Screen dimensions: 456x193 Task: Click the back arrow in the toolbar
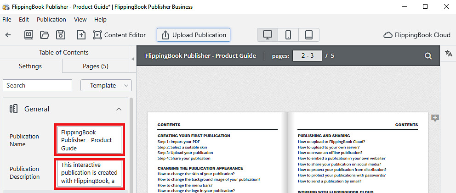[8, 35]
